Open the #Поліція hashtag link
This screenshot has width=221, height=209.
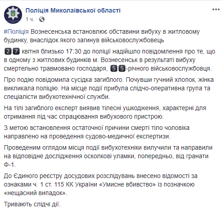point(16,32)
